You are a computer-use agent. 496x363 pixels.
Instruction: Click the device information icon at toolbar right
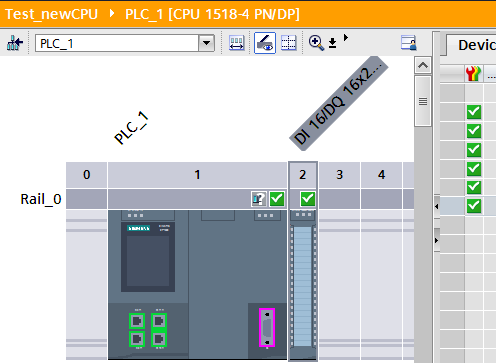point(409,43)
